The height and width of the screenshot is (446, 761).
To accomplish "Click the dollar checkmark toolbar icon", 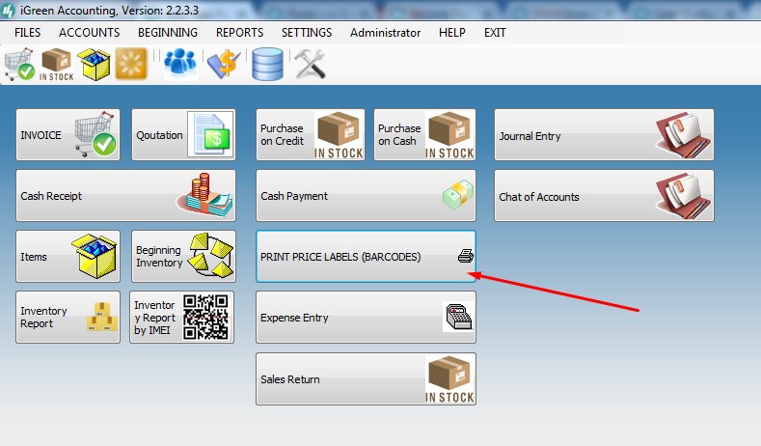I will [x=224, y=64].
